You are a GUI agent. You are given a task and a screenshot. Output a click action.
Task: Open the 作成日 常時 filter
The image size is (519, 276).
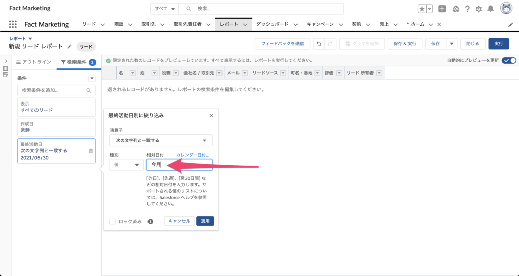coord(56,127)
